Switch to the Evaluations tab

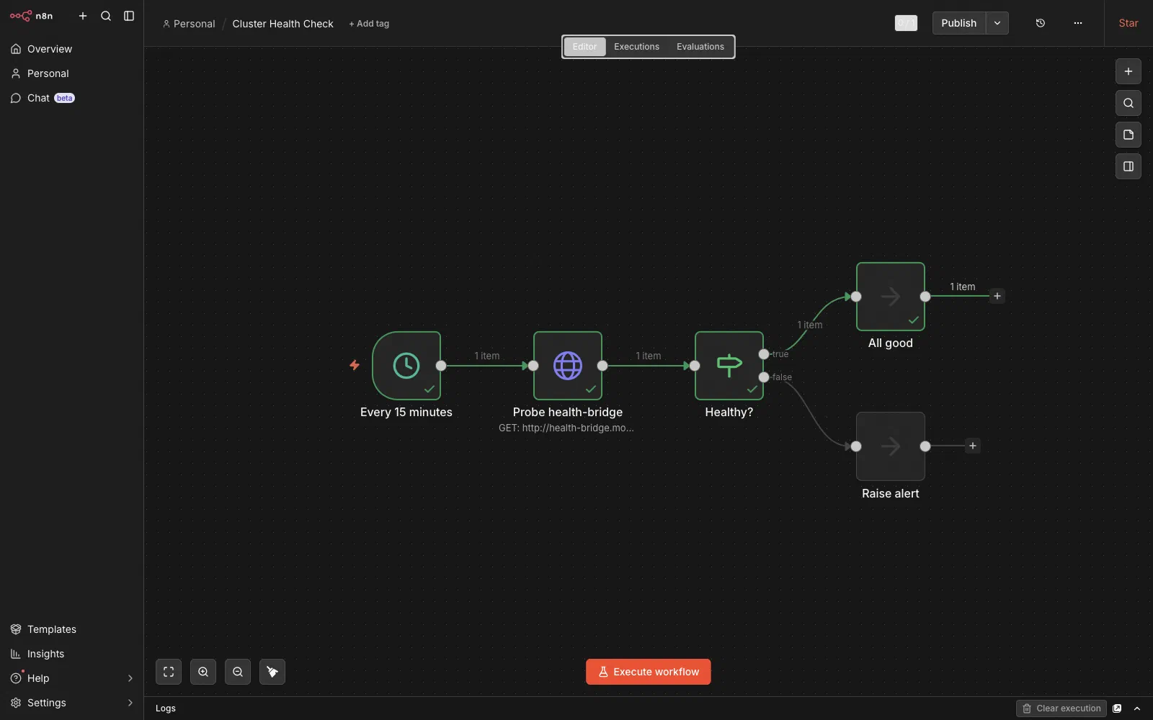tap(700, 47)
